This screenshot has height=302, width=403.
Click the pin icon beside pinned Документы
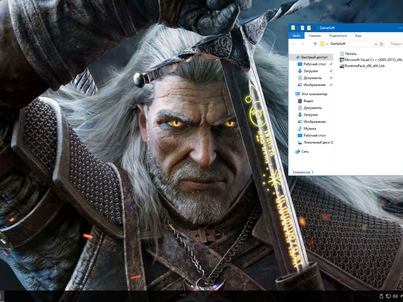pos(331,78)
